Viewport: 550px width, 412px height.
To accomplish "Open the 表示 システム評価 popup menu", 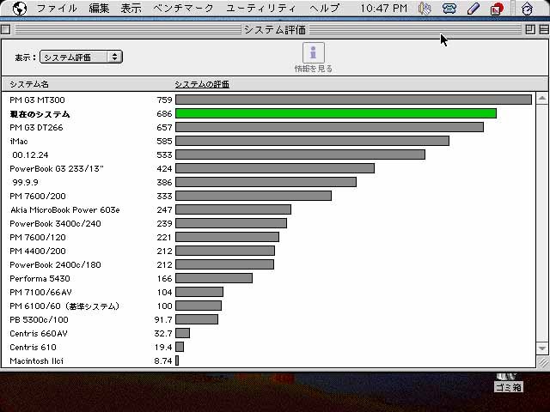I will (x=81, y=57).
